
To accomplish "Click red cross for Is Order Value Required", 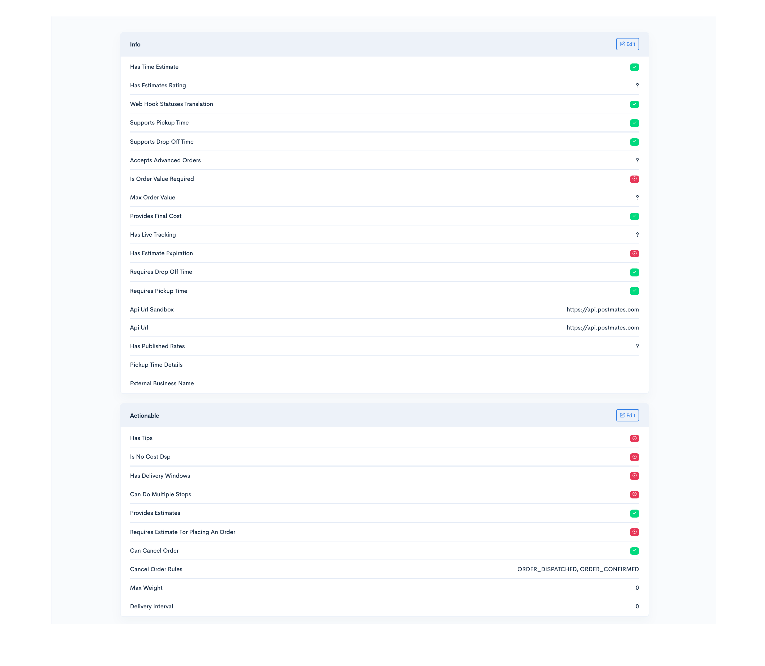I will 634,179.
